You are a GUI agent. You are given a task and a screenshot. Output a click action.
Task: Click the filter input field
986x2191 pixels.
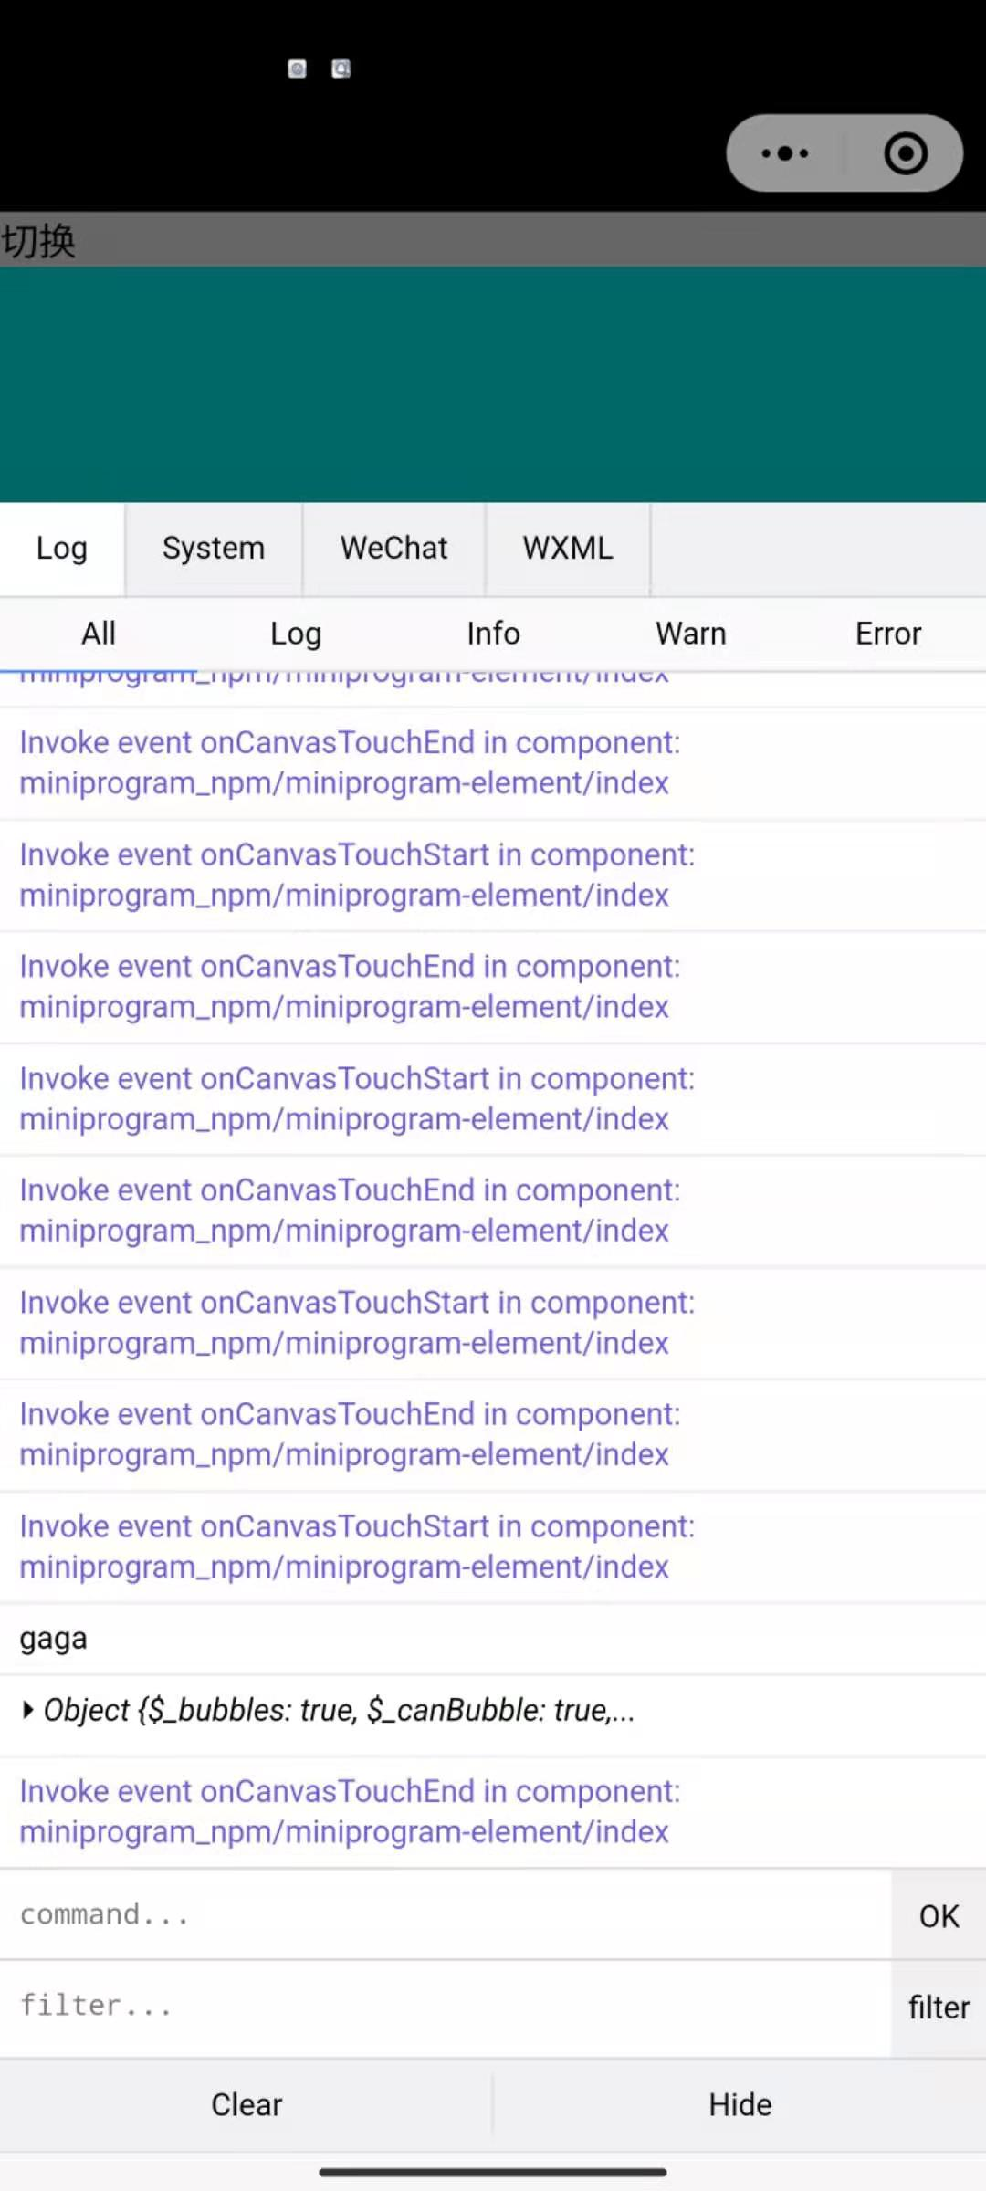click(438, 2006)
